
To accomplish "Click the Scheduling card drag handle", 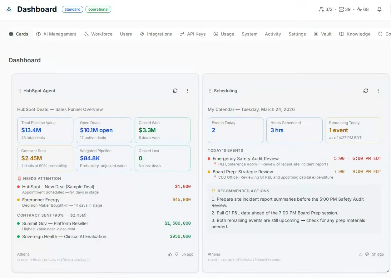I will (x=210, y=91).
